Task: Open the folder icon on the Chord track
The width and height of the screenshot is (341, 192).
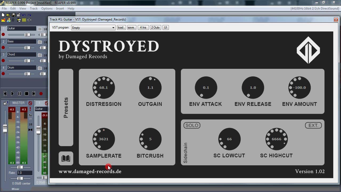Action: tap(40, 55)
